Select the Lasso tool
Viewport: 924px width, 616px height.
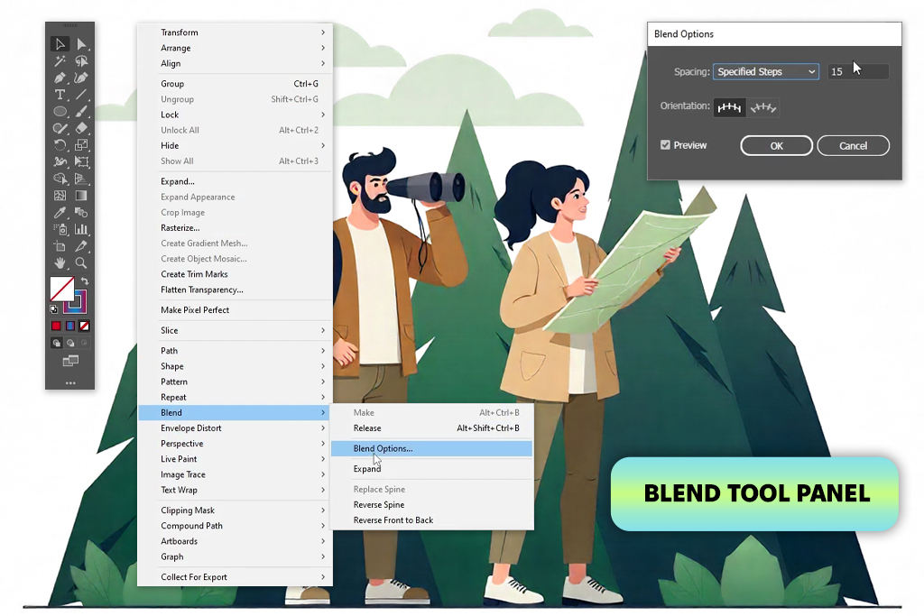pyautogui.click(x=81, y=61)
